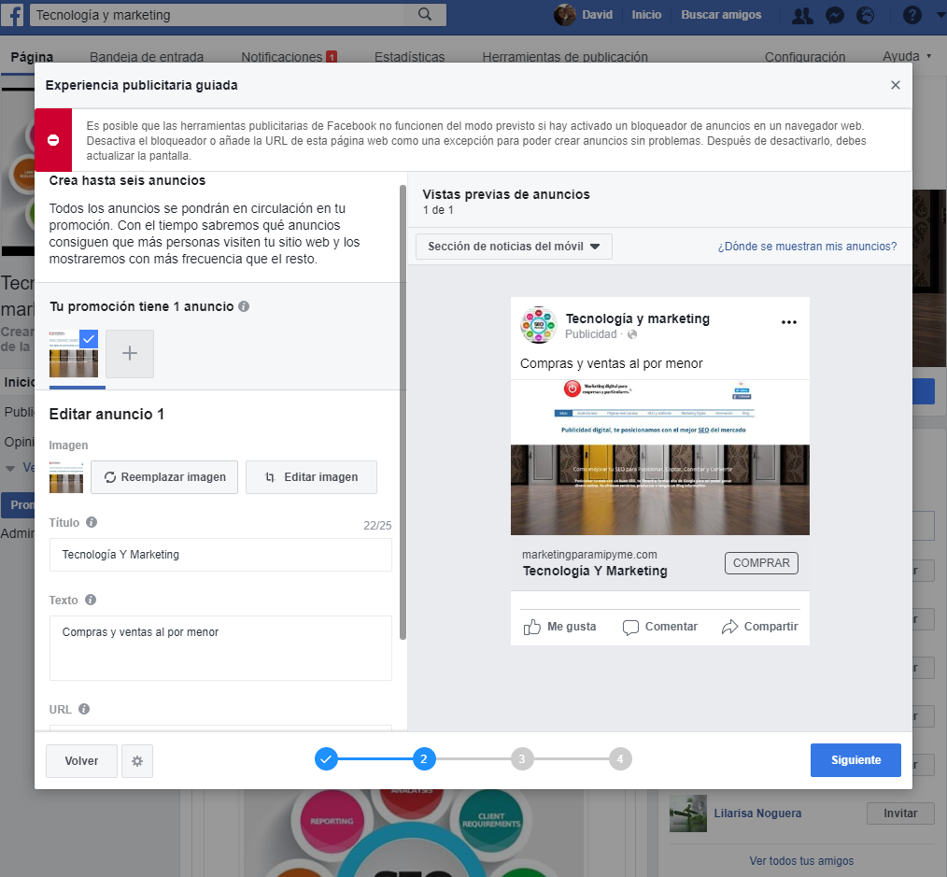Close the guided ad experience dialog

click(896, 85)
